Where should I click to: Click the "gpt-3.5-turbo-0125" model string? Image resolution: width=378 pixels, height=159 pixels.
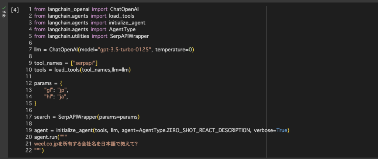tap(124, 50)
